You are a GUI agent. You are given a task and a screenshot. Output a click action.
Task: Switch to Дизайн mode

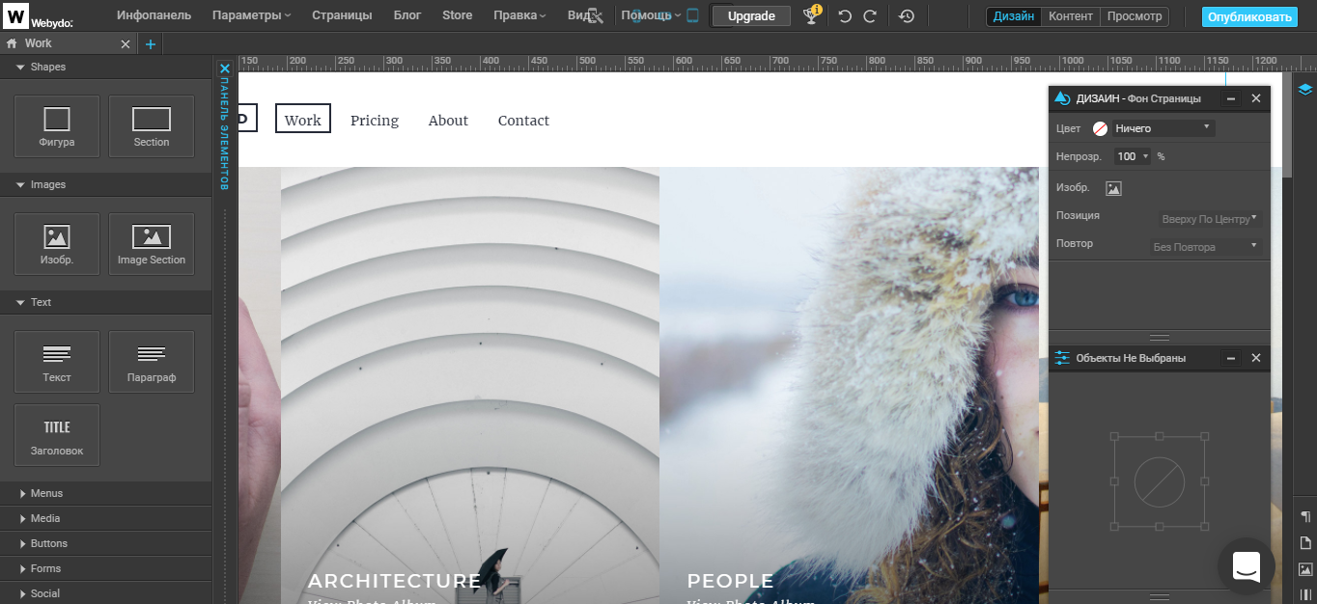point(1014,16)
